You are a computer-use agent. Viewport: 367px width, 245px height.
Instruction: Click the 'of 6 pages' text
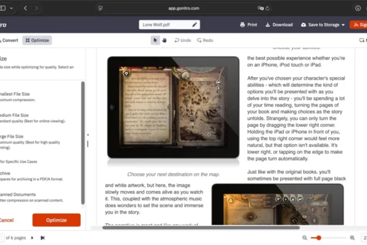(16, 238)
